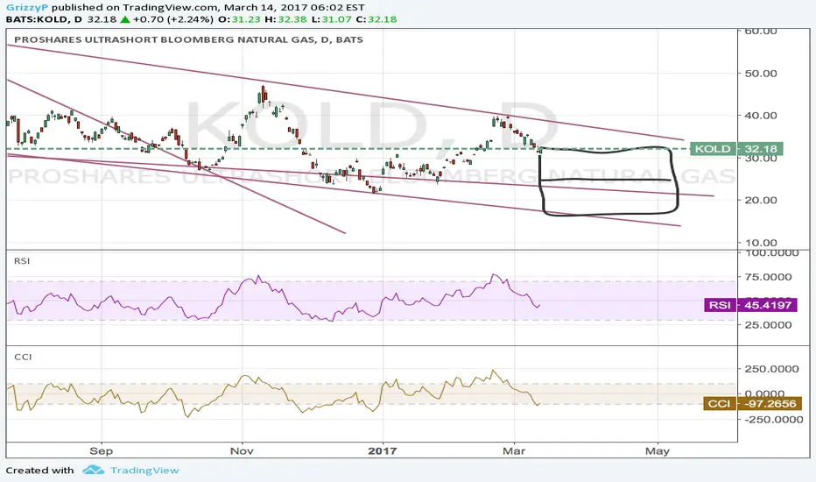Screen dimensions: 816x482
Task: Click the 20.00 price axis label
Action: tap(761, 200)
